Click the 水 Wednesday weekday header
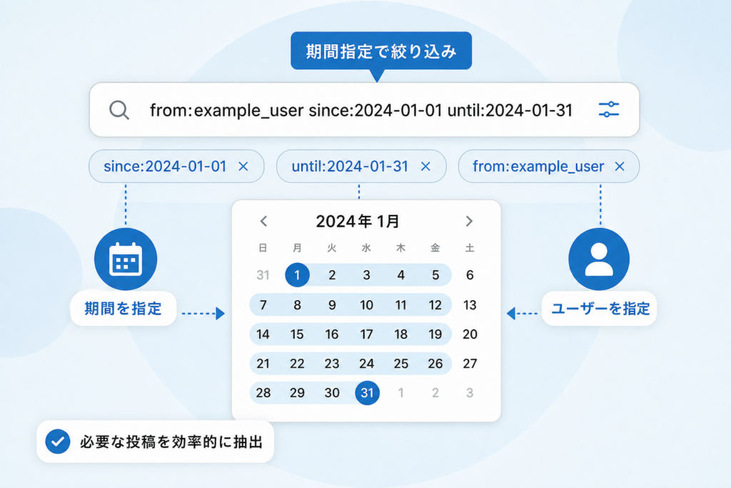This screenshot has width=731, height=488. [x=366, y=248]
